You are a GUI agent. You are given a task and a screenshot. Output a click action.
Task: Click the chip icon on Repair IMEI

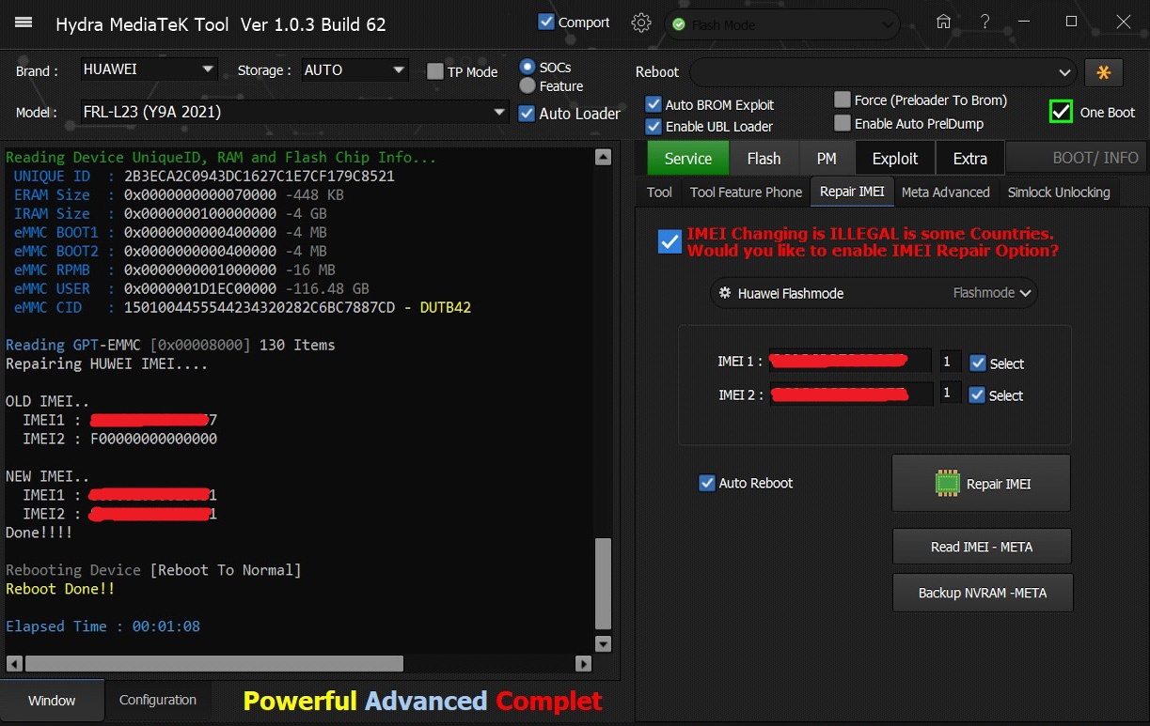[947, 484]
